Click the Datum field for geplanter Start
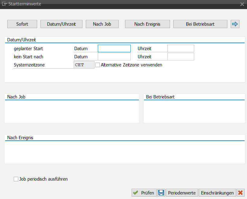The image size is (247, 199). point(114,48)
